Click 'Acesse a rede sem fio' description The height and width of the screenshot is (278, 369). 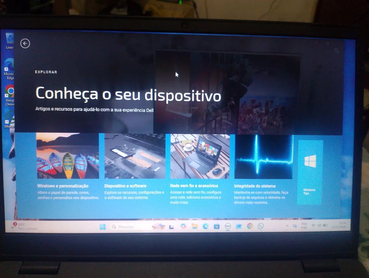[196, 197]
